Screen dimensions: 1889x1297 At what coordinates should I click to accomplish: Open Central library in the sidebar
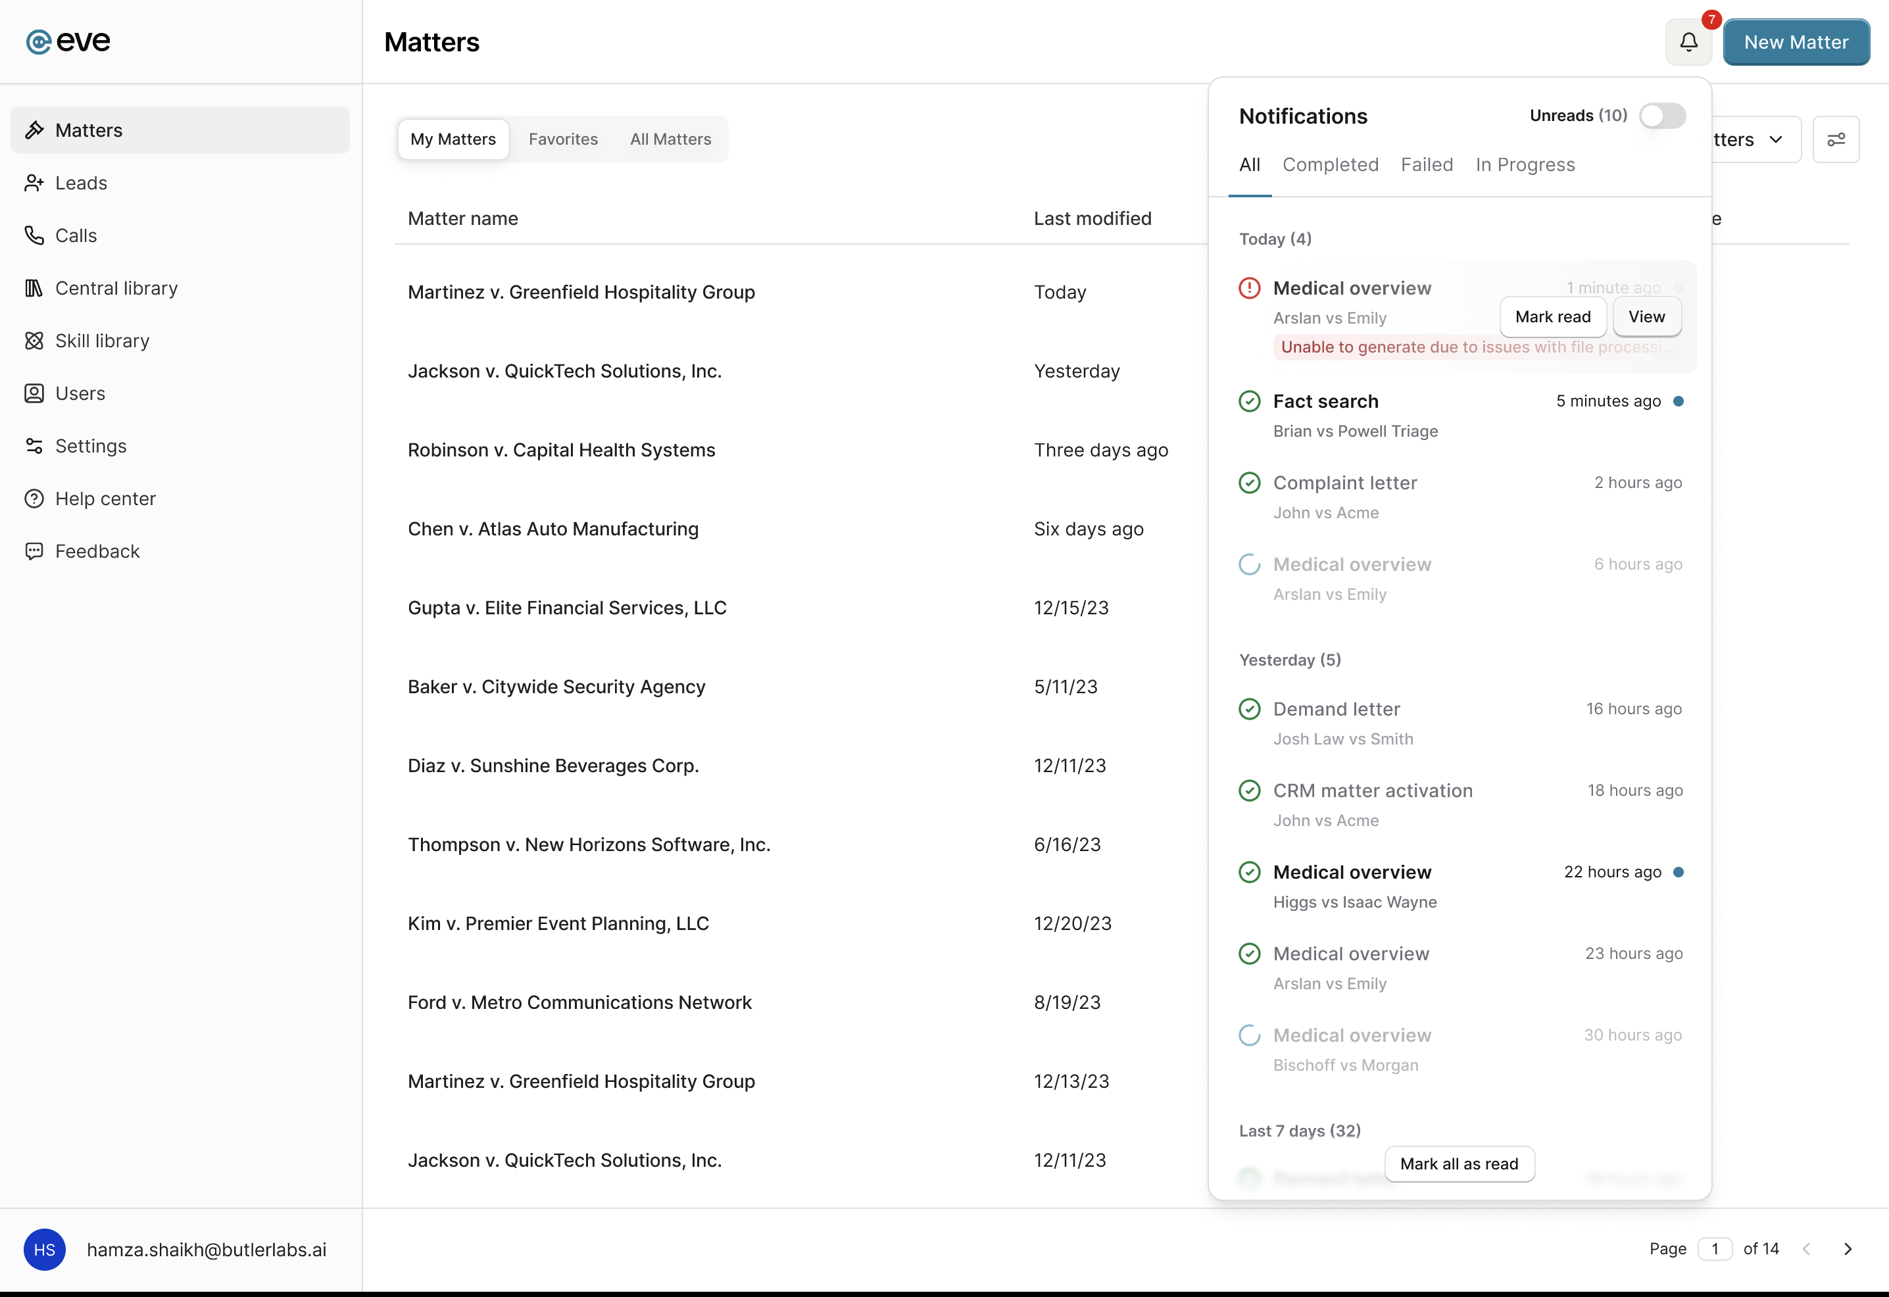click(180, 287)
